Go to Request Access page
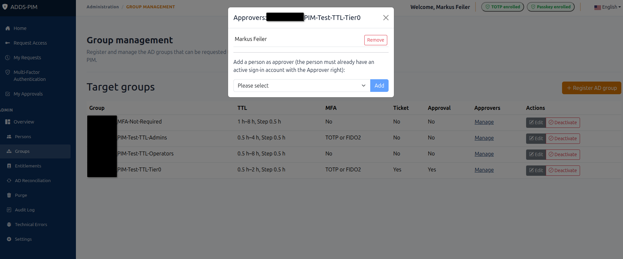 click(30, 43)
